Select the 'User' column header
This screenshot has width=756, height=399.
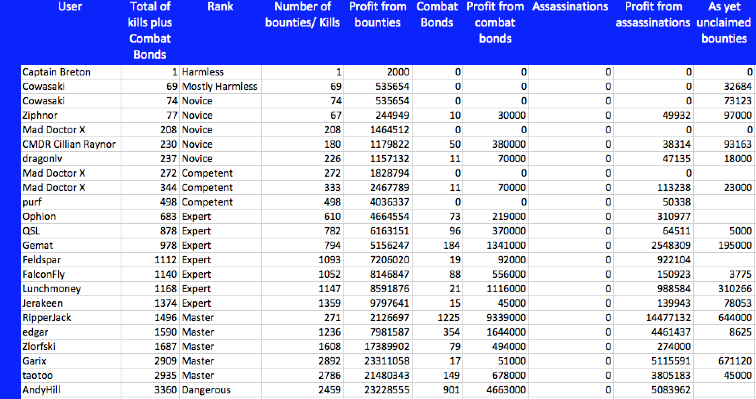[70, 6]
